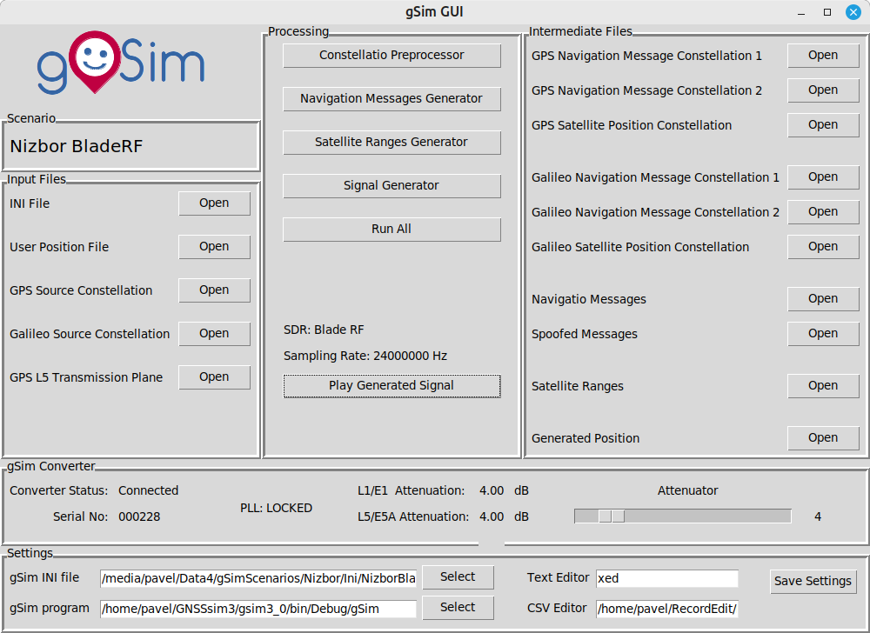Click the Nizbor BladeRF scenario name

click(77, 146)
